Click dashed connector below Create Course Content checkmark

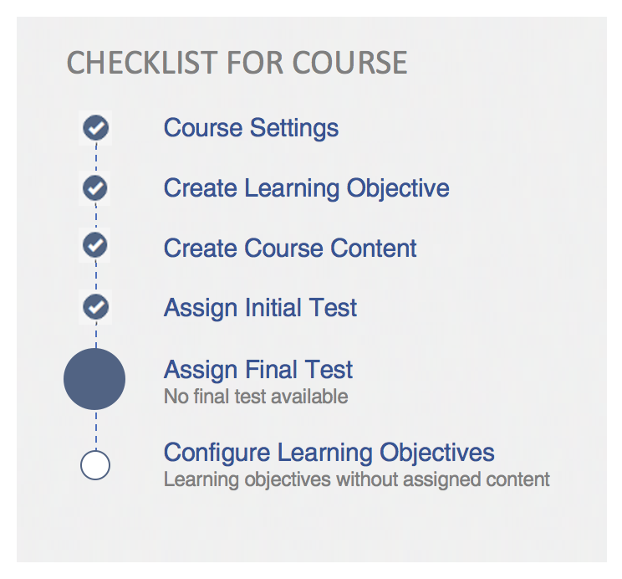pos(96,276)
